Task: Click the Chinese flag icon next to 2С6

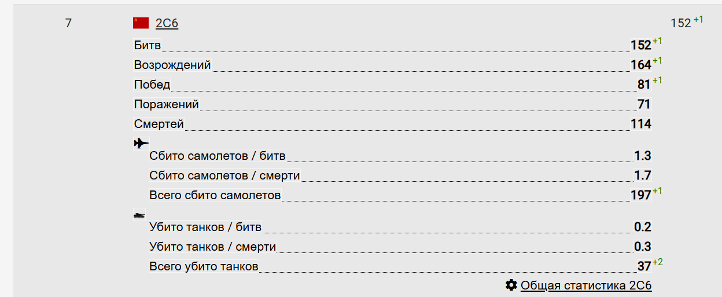Action: pyautogui.click(x=141, y=23)
